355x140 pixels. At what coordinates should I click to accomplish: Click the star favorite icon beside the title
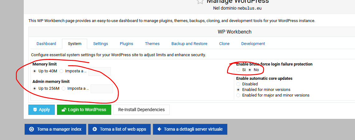pyautogui.click(x=200, y=1)
